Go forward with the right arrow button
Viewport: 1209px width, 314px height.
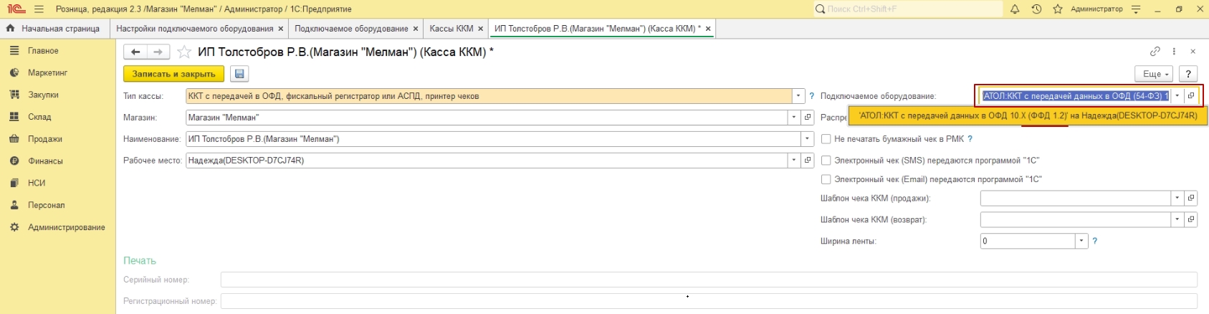[x=158, y=52]
